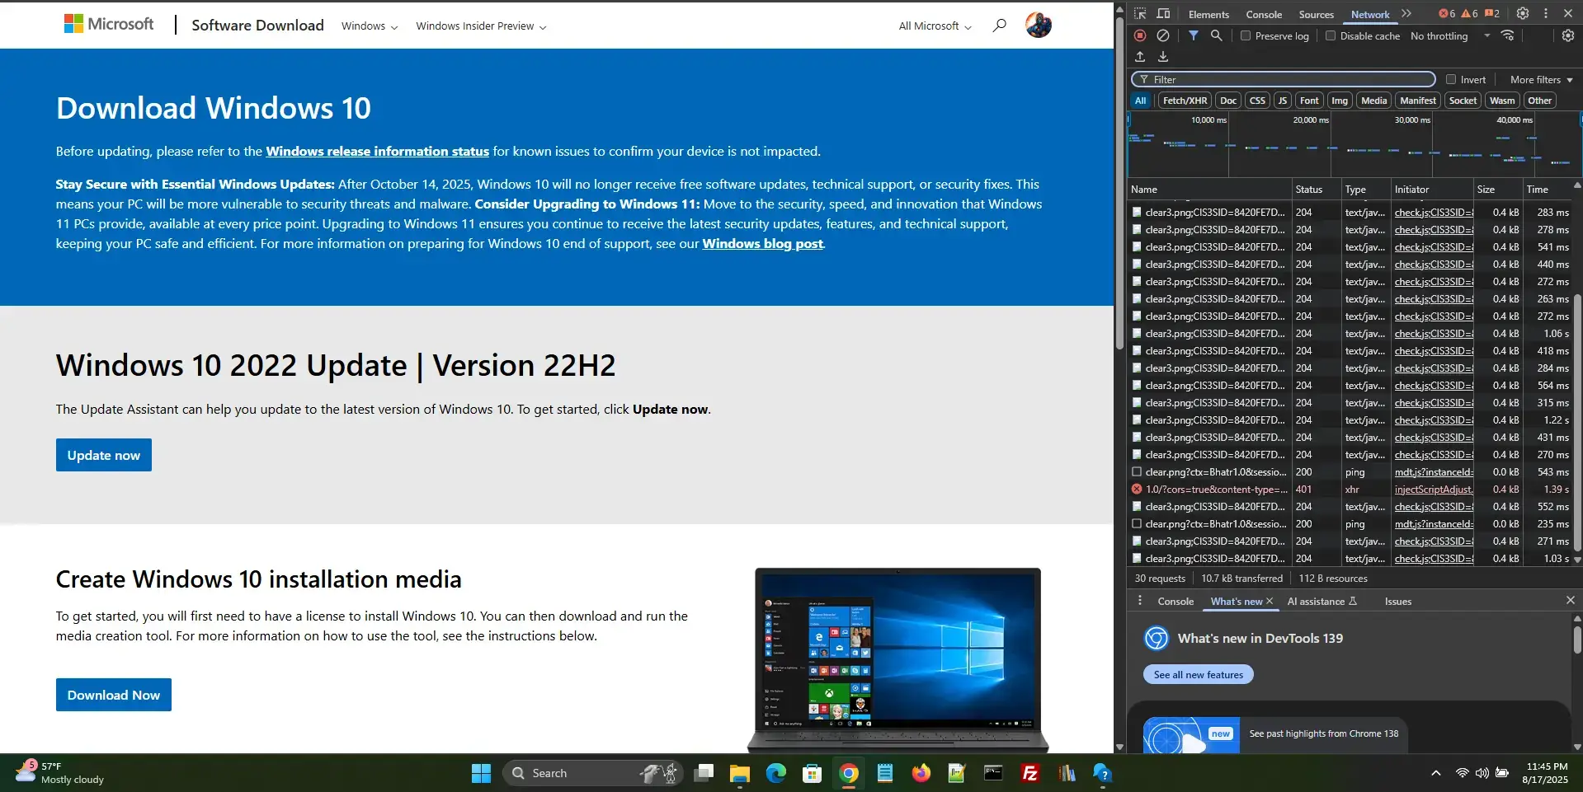This screenshot has width=1583, height=792.
Task: Open the Issues drawer tab
Action: point(1397,601)
